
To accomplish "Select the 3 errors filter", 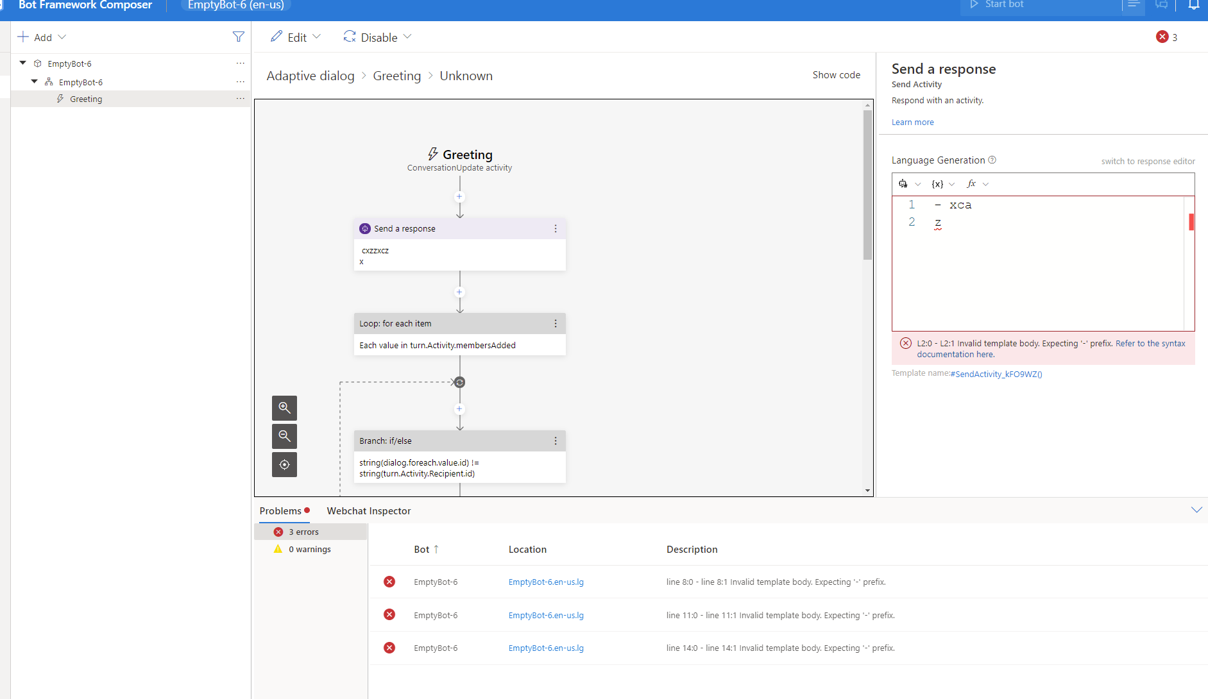I will pos(311,532).
